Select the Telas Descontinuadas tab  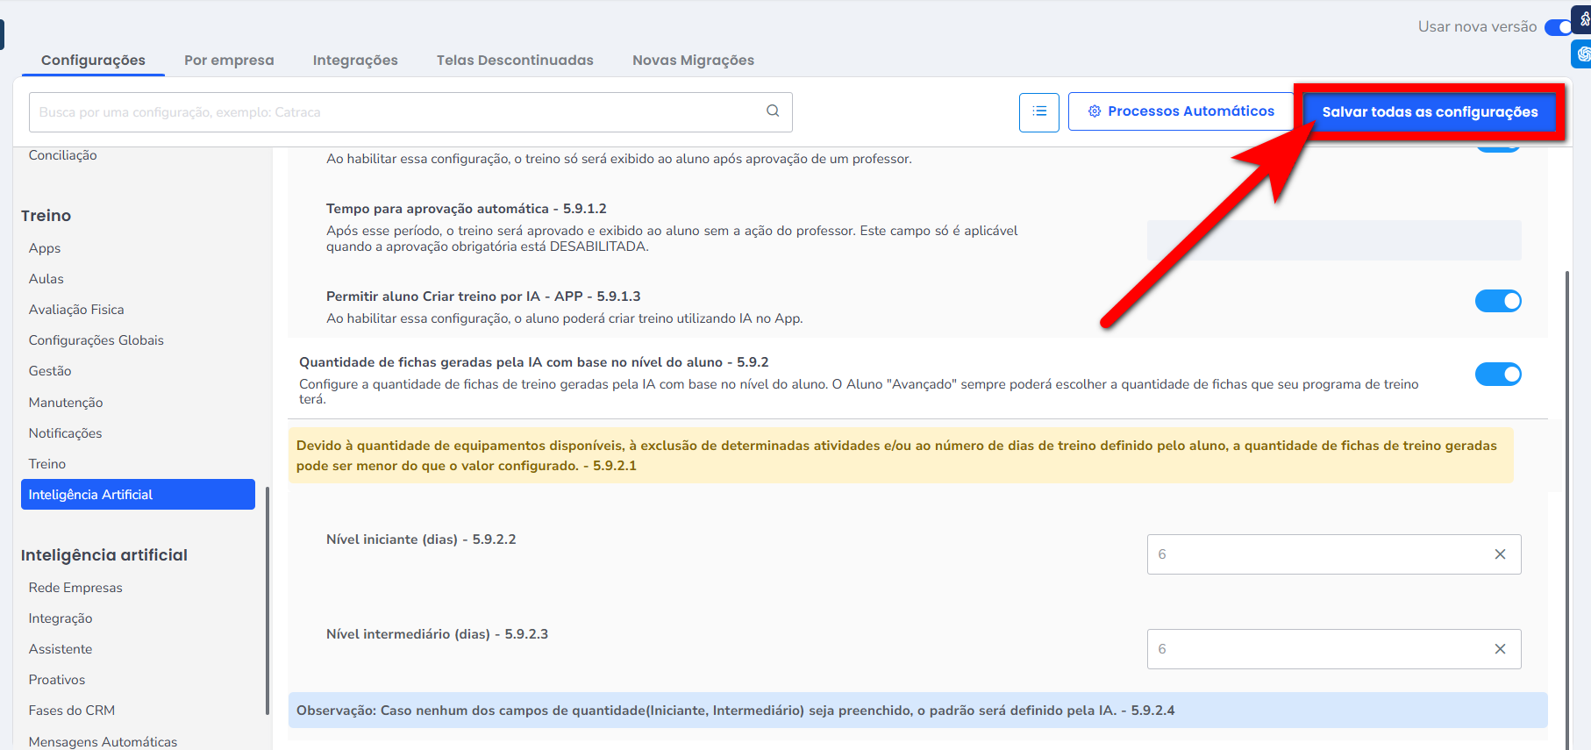[x=515, y=60]
